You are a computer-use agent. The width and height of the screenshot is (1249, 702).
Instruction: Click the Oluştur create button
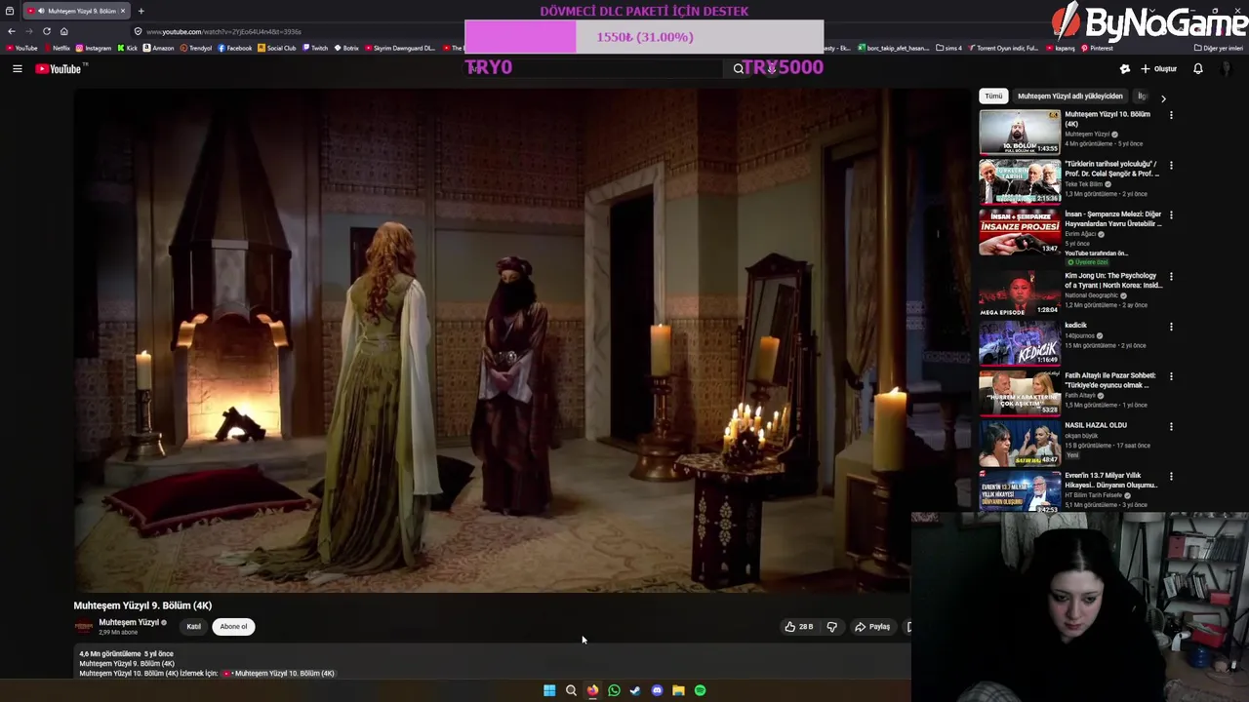[1158, 68]
